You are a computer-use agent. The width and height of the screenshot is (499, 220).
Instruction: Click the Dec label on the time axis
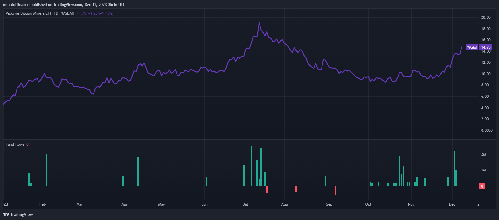pyautogui.click(x=452, y=204)
